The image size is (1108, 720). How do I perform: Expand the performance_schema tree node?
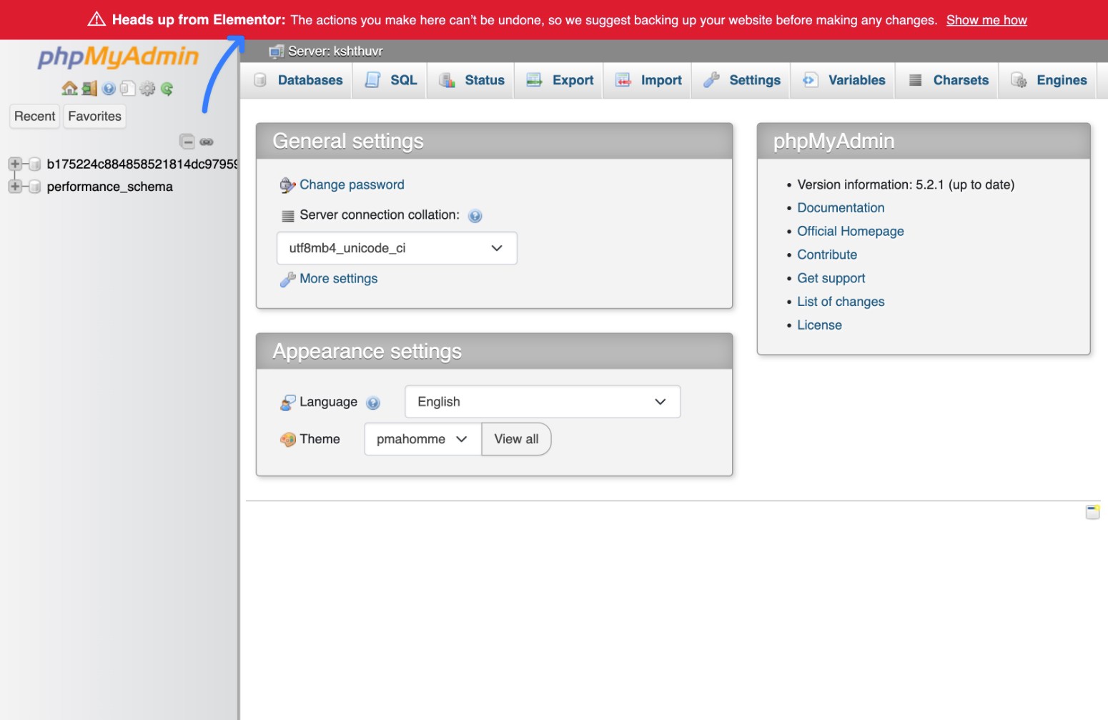tap(14, 187)
